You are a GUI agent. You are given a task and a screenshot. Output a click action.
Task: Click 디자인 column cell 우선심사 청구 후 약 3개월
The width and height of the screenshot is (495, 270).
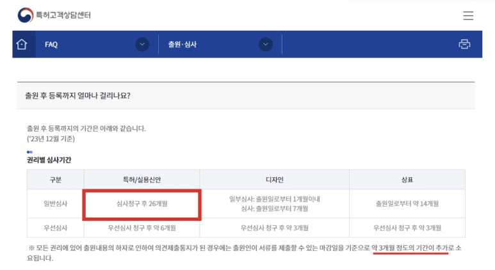(275, 228)
